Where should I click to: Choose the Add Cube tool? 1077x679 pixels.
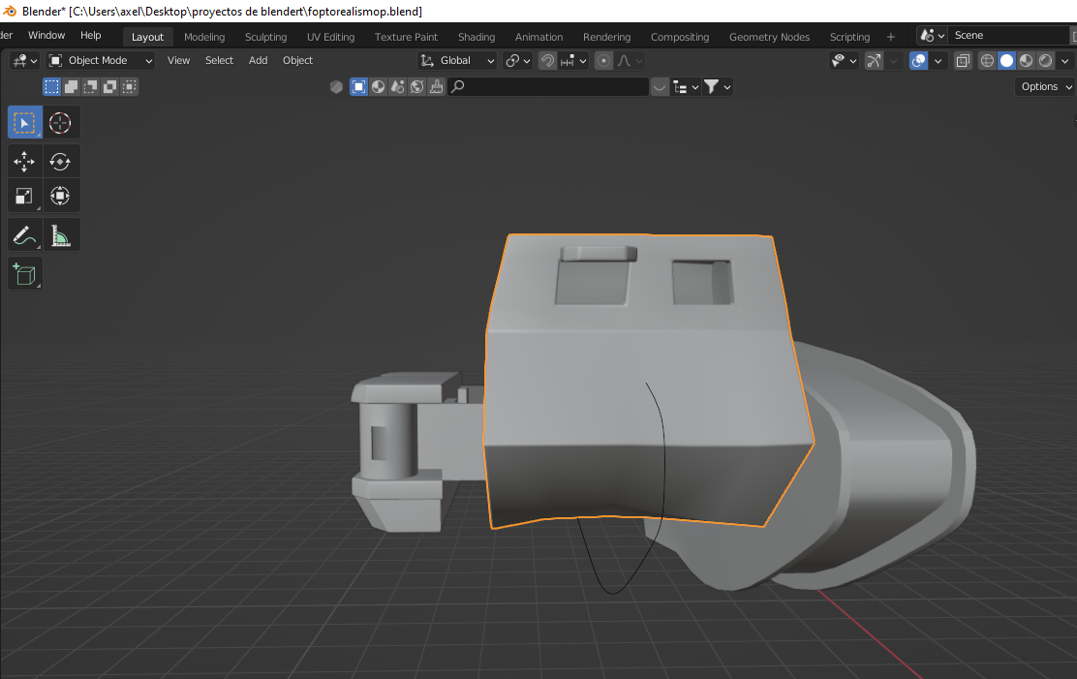pos(25,273)
